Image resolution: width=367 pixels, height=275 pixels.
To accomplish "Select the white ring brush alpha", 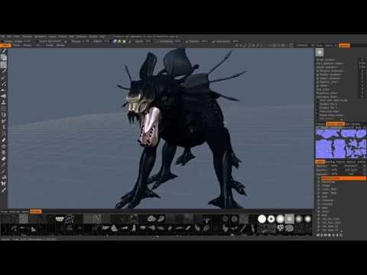I will (271, 218).
